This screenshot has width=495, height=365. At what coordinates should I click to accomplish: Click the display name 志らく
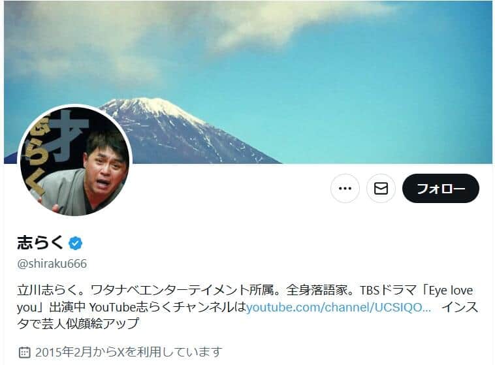pos(40,243)
